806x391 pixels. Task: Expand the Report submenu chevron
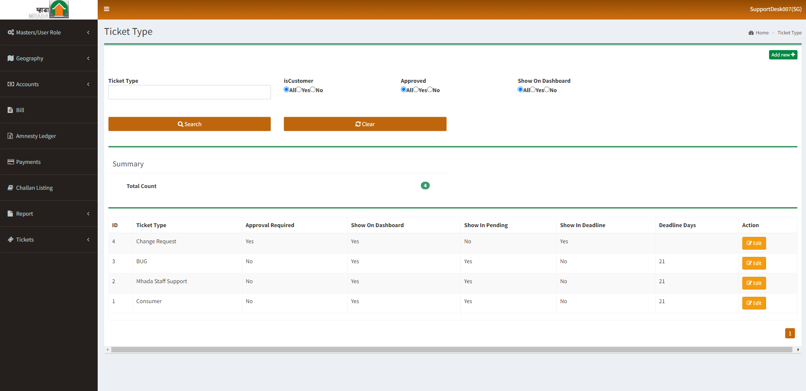pyautogui.click(x=88, y=214)
